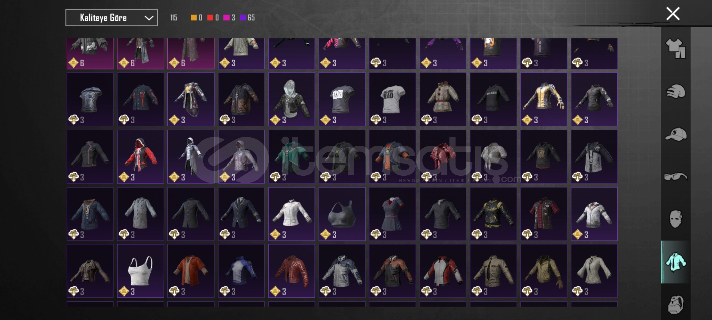Filter by the pink quality swatch
This screenshot has width=712, height=320.
pos(226,18)
